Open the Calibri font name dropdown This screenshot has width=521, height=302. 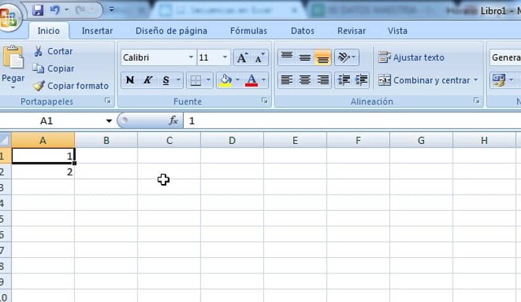point(191,58)
